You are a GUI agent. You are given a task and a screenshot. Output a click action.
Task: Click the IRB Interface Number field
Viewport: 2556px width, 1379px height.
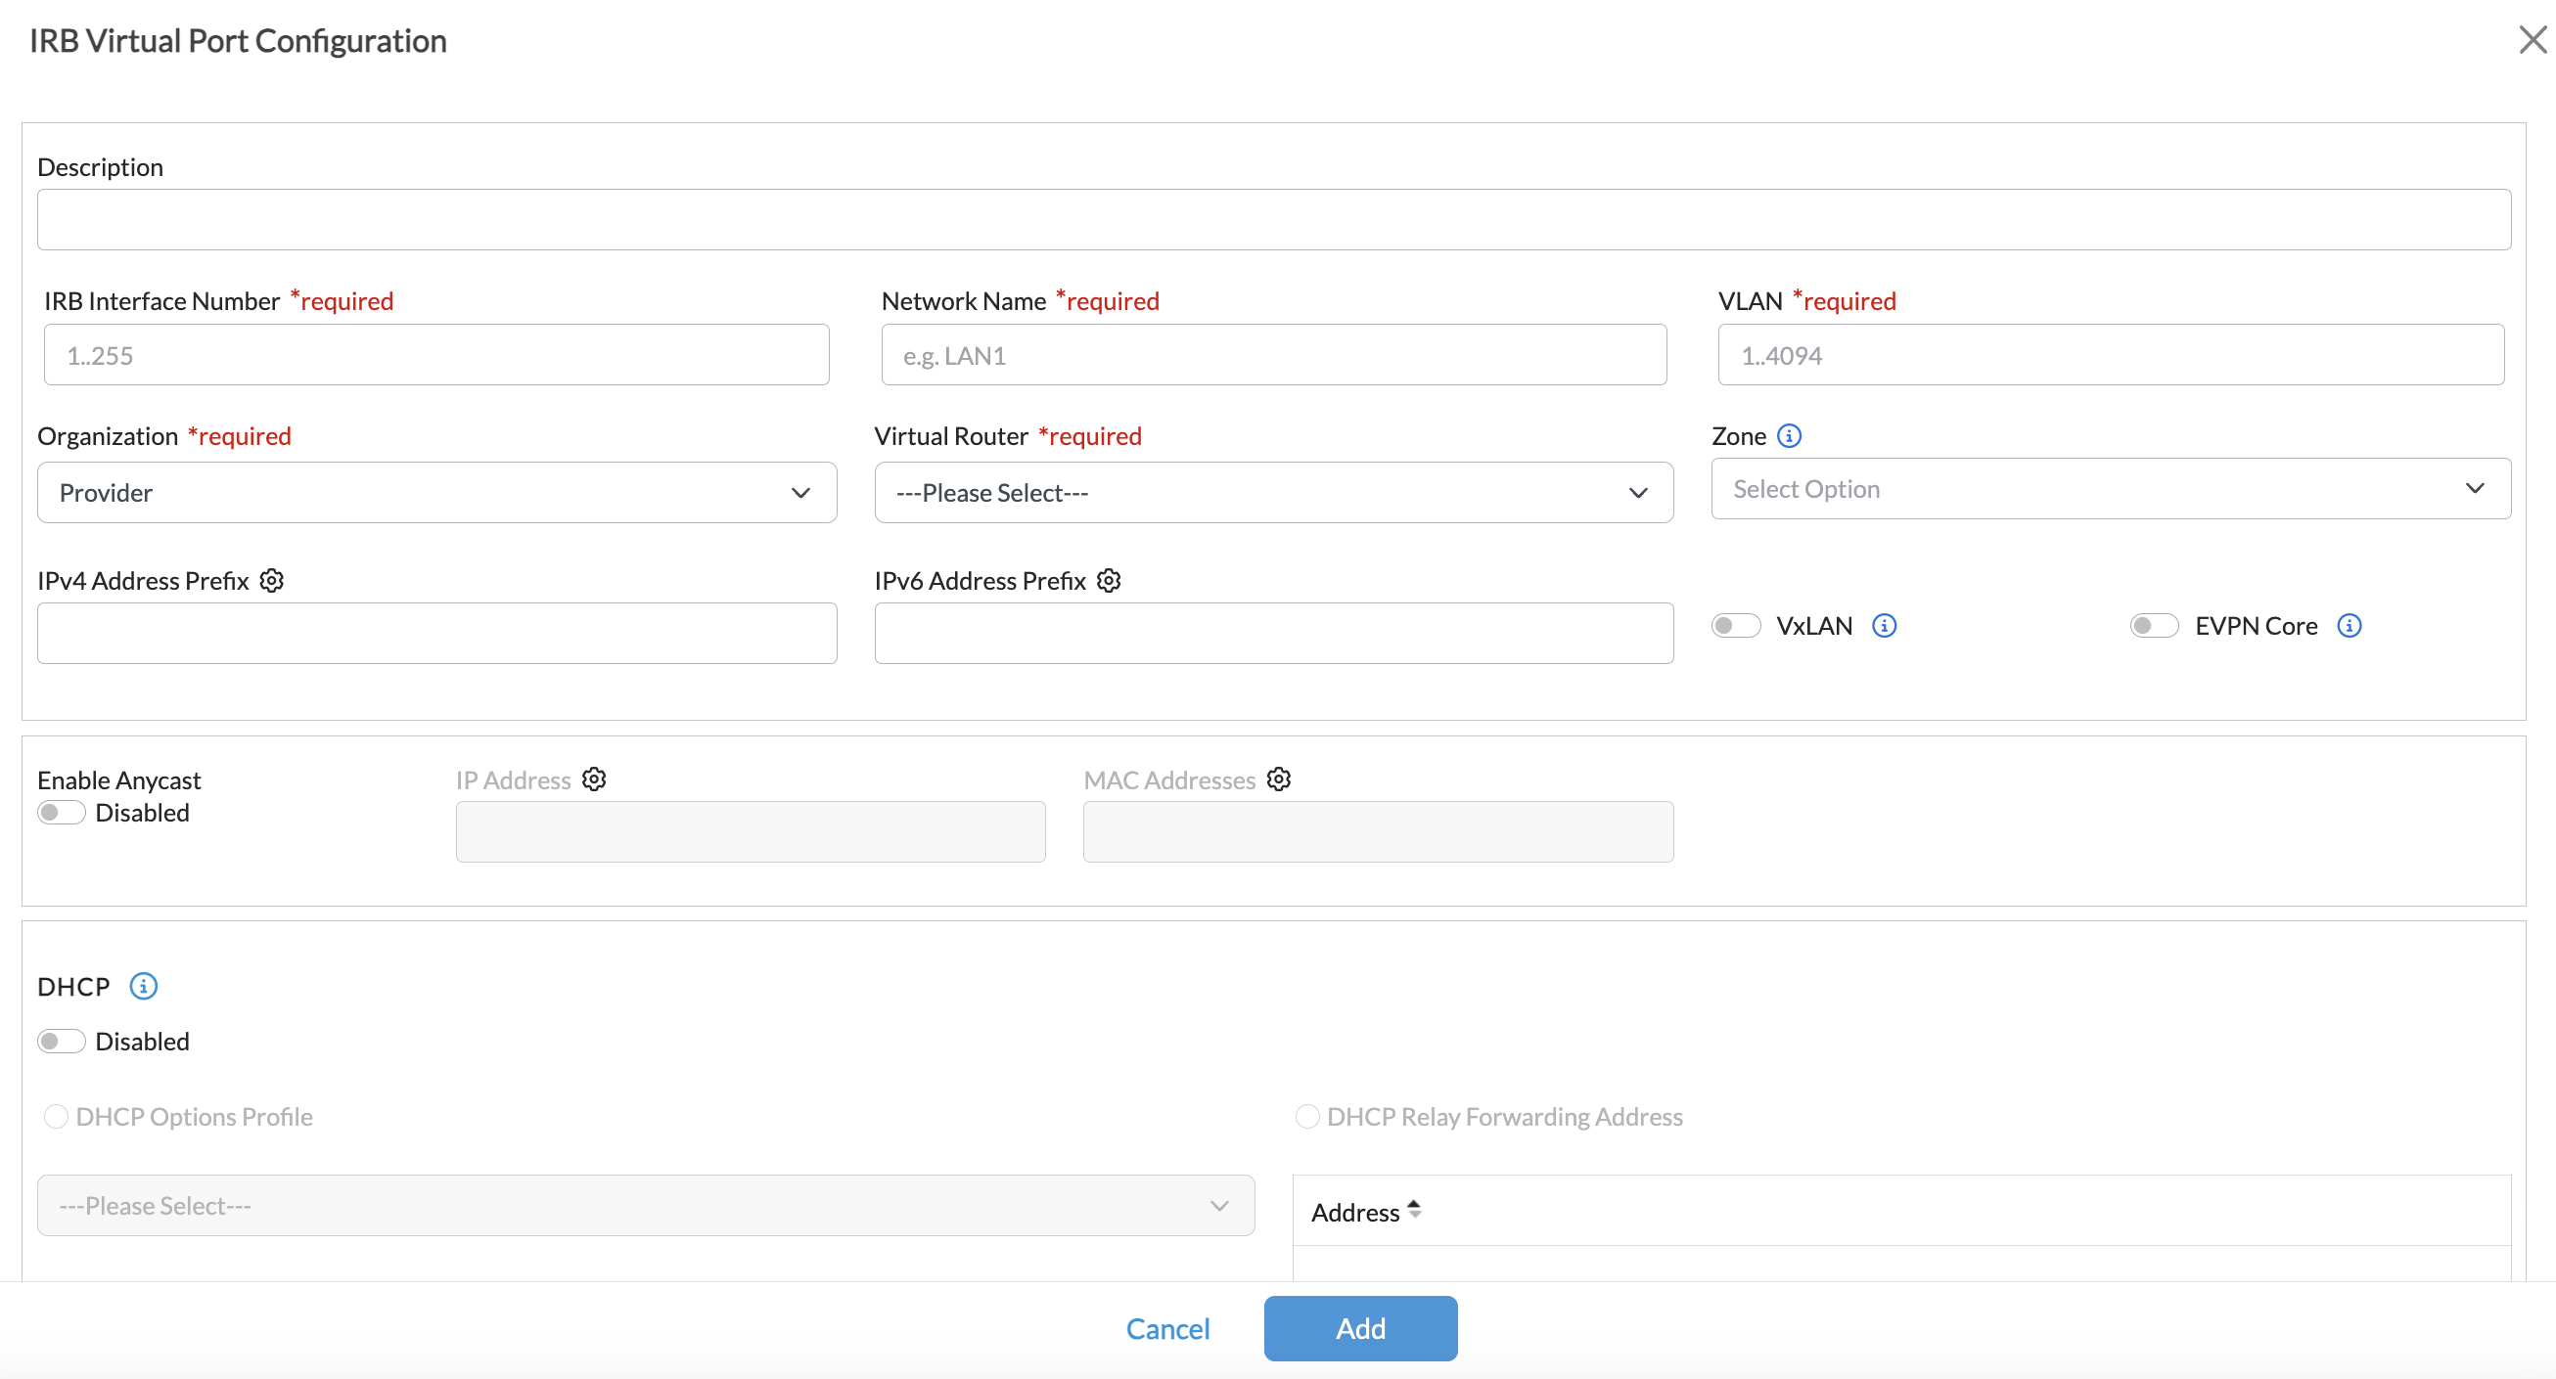pos(436,355)
